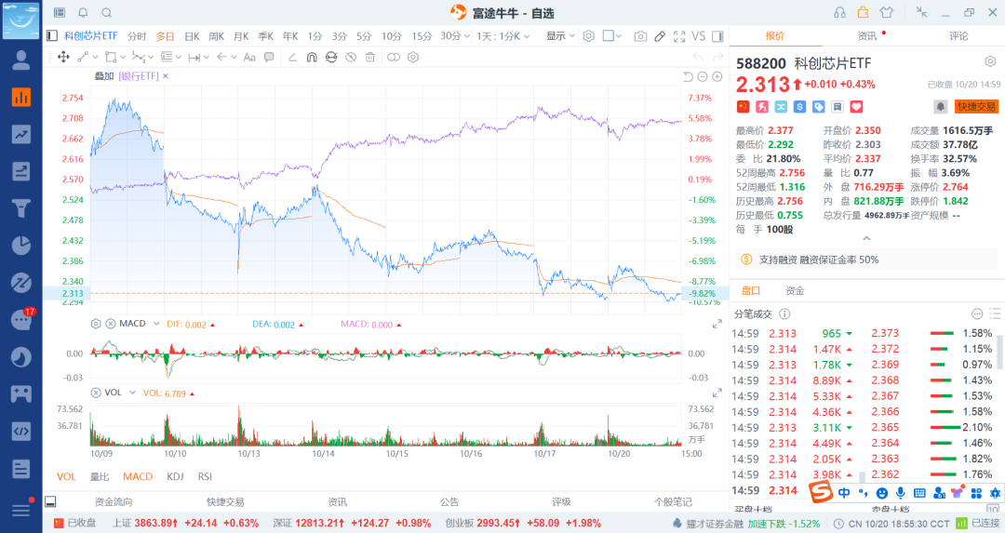Select 量比 indicator at chart bottom

(x=100, y=476)
